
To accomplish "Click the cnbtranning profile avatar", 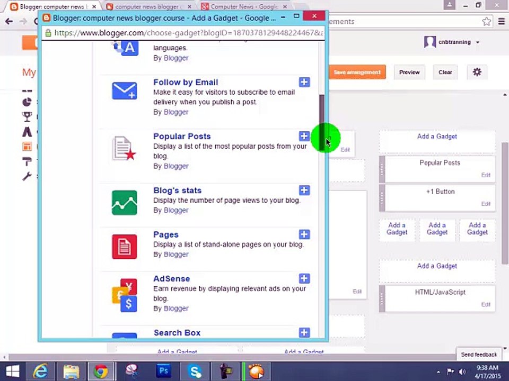I will point(430,42).
